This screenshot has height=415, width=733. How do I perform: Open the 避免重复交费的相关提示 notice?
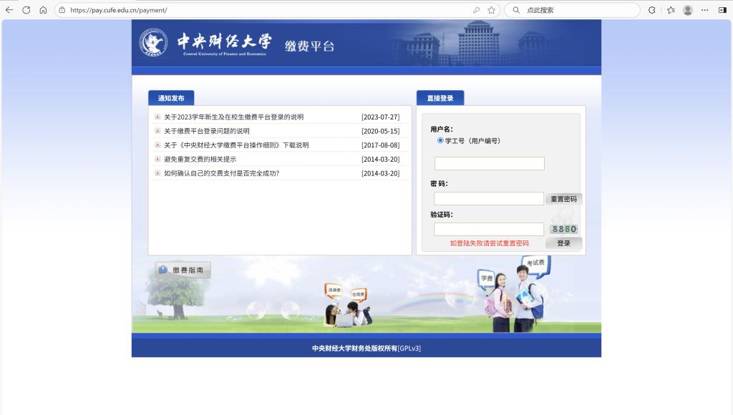coord(200,159)
